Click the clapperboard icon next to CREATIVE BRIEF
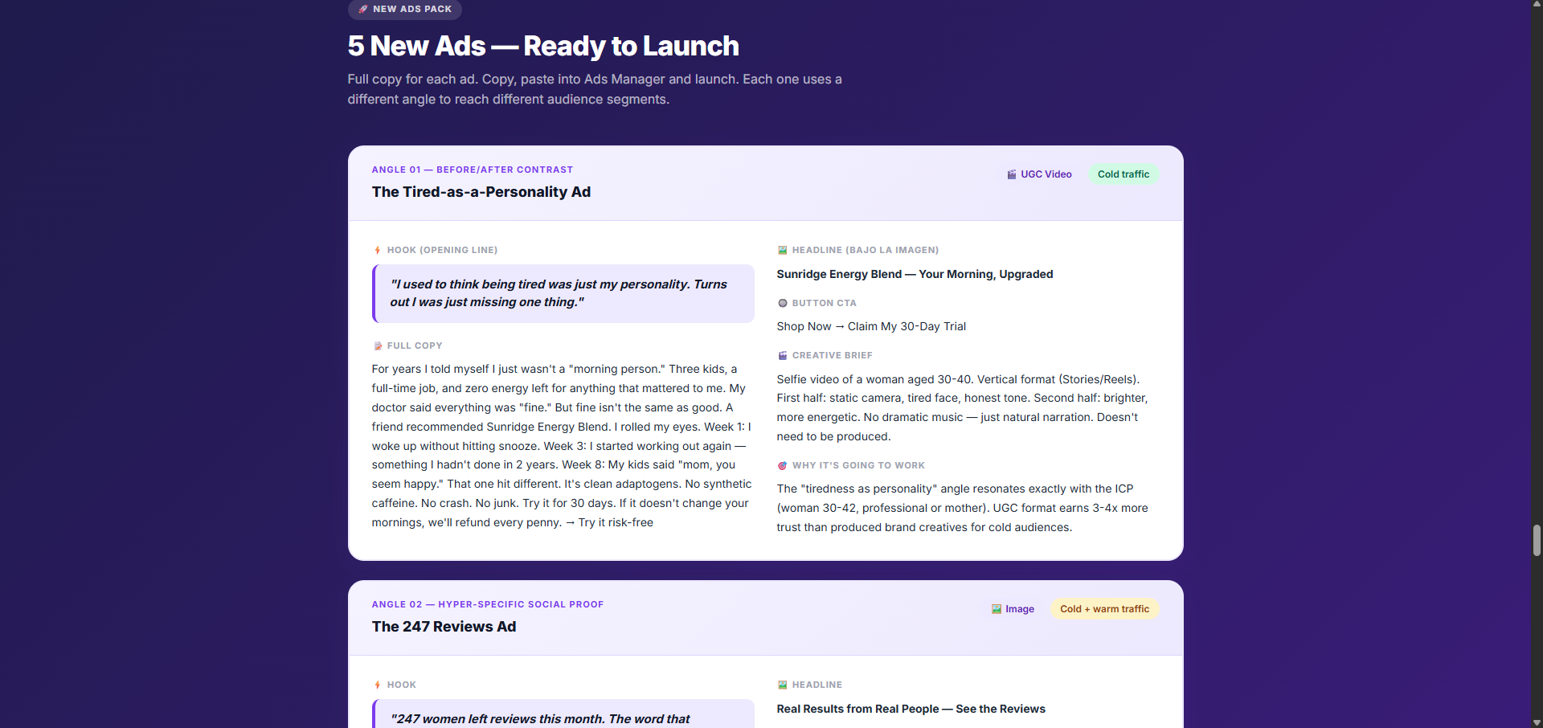This screenshot has height=728, width=1543. coord(782,355)
